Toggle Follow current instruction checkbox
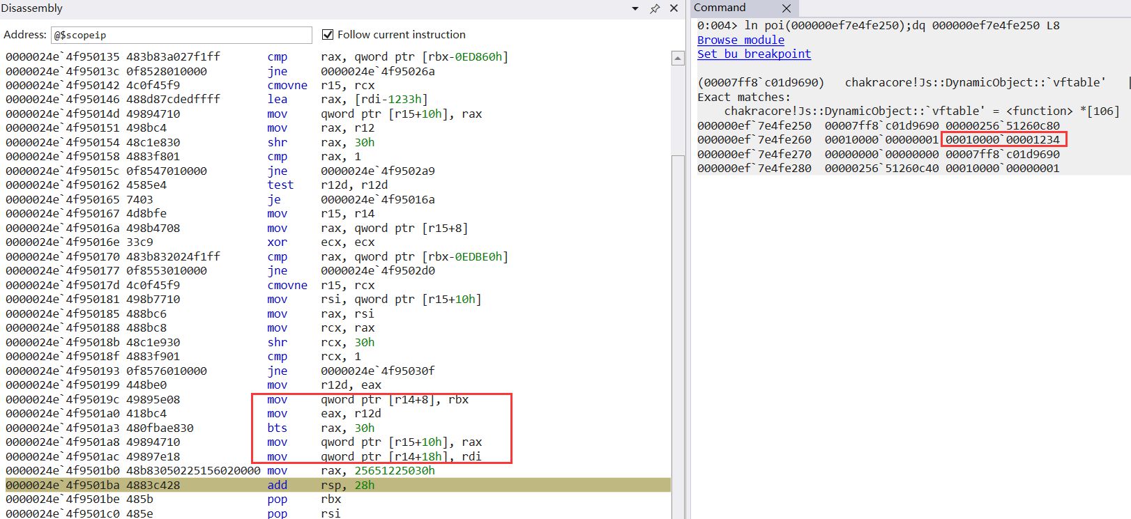The image size is (1131, 519). [328, 35]
